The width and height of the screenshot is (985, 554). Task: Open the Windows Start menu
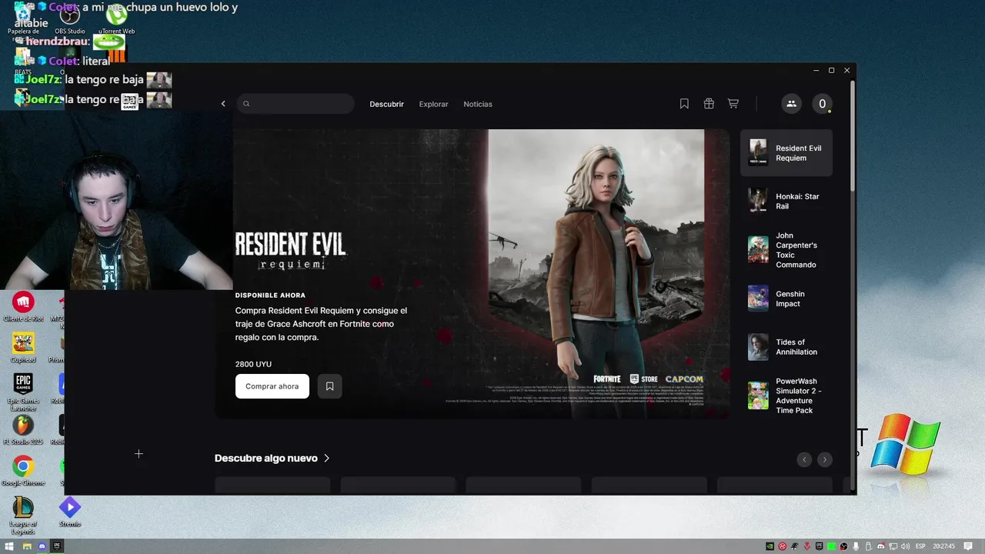click(10, 546)
